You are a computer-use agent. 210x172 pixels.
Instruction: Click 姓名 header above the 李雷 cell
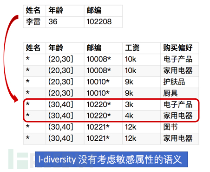click(x=34, y=11)
